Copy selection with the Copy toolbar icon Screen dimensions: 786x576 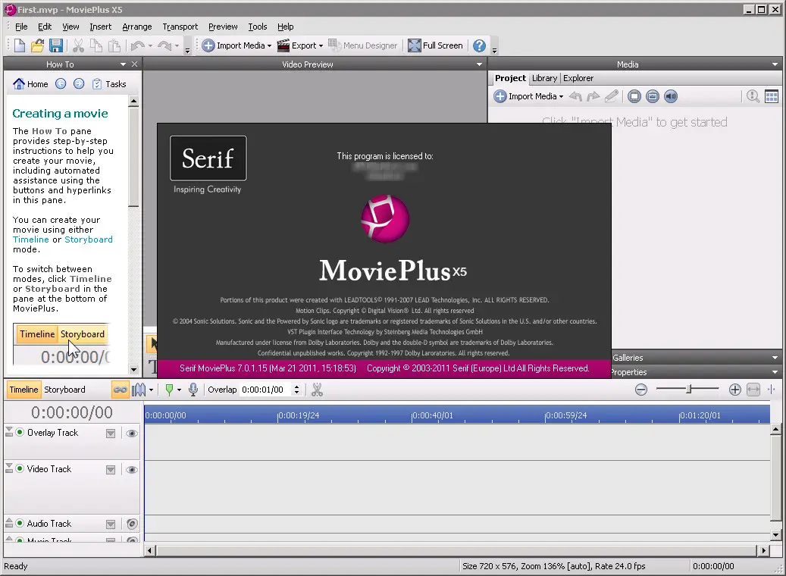(96, 45)
